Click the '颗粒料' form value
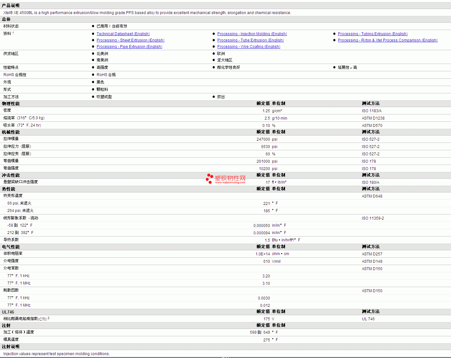 click(102, 89)
